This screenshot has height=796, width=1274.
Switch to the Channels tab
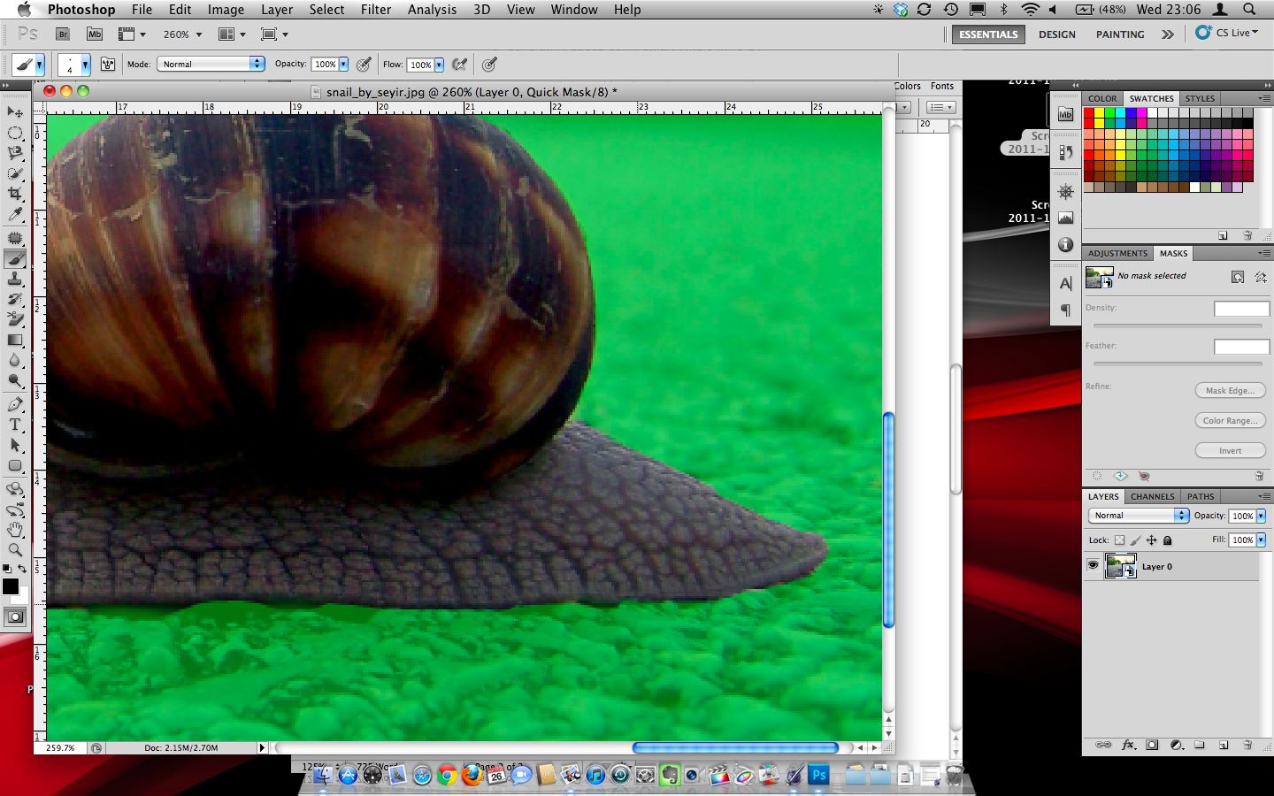1152,496
